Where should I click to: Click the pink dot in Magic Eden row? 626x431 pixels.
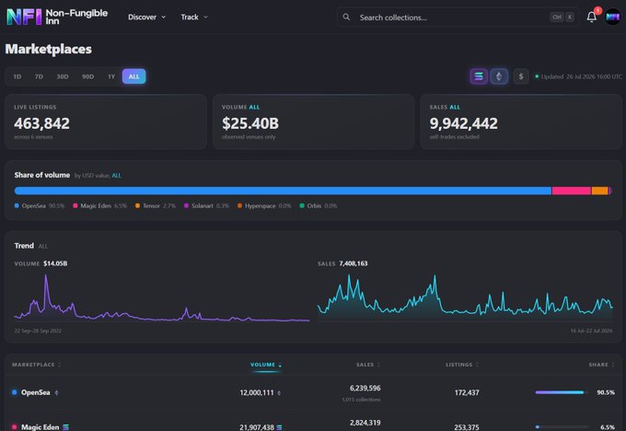15,427
